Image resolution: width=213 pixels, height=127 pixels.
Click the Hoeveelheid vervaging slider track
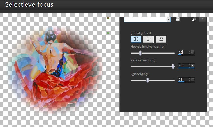coord(153,53)
